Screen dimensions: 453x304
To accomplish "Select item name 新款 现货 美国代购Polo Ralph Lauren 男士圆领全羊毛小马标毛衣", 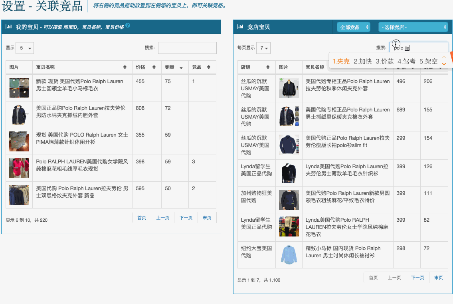I will [x=80, y=85].
